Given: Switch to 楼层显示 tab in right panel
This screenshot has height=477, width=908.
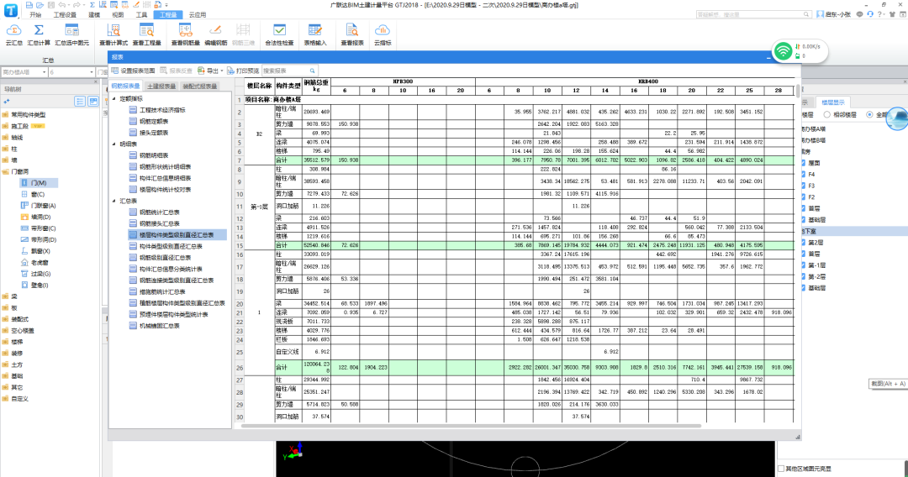Looking at the screenshot, I should [833, 102].
